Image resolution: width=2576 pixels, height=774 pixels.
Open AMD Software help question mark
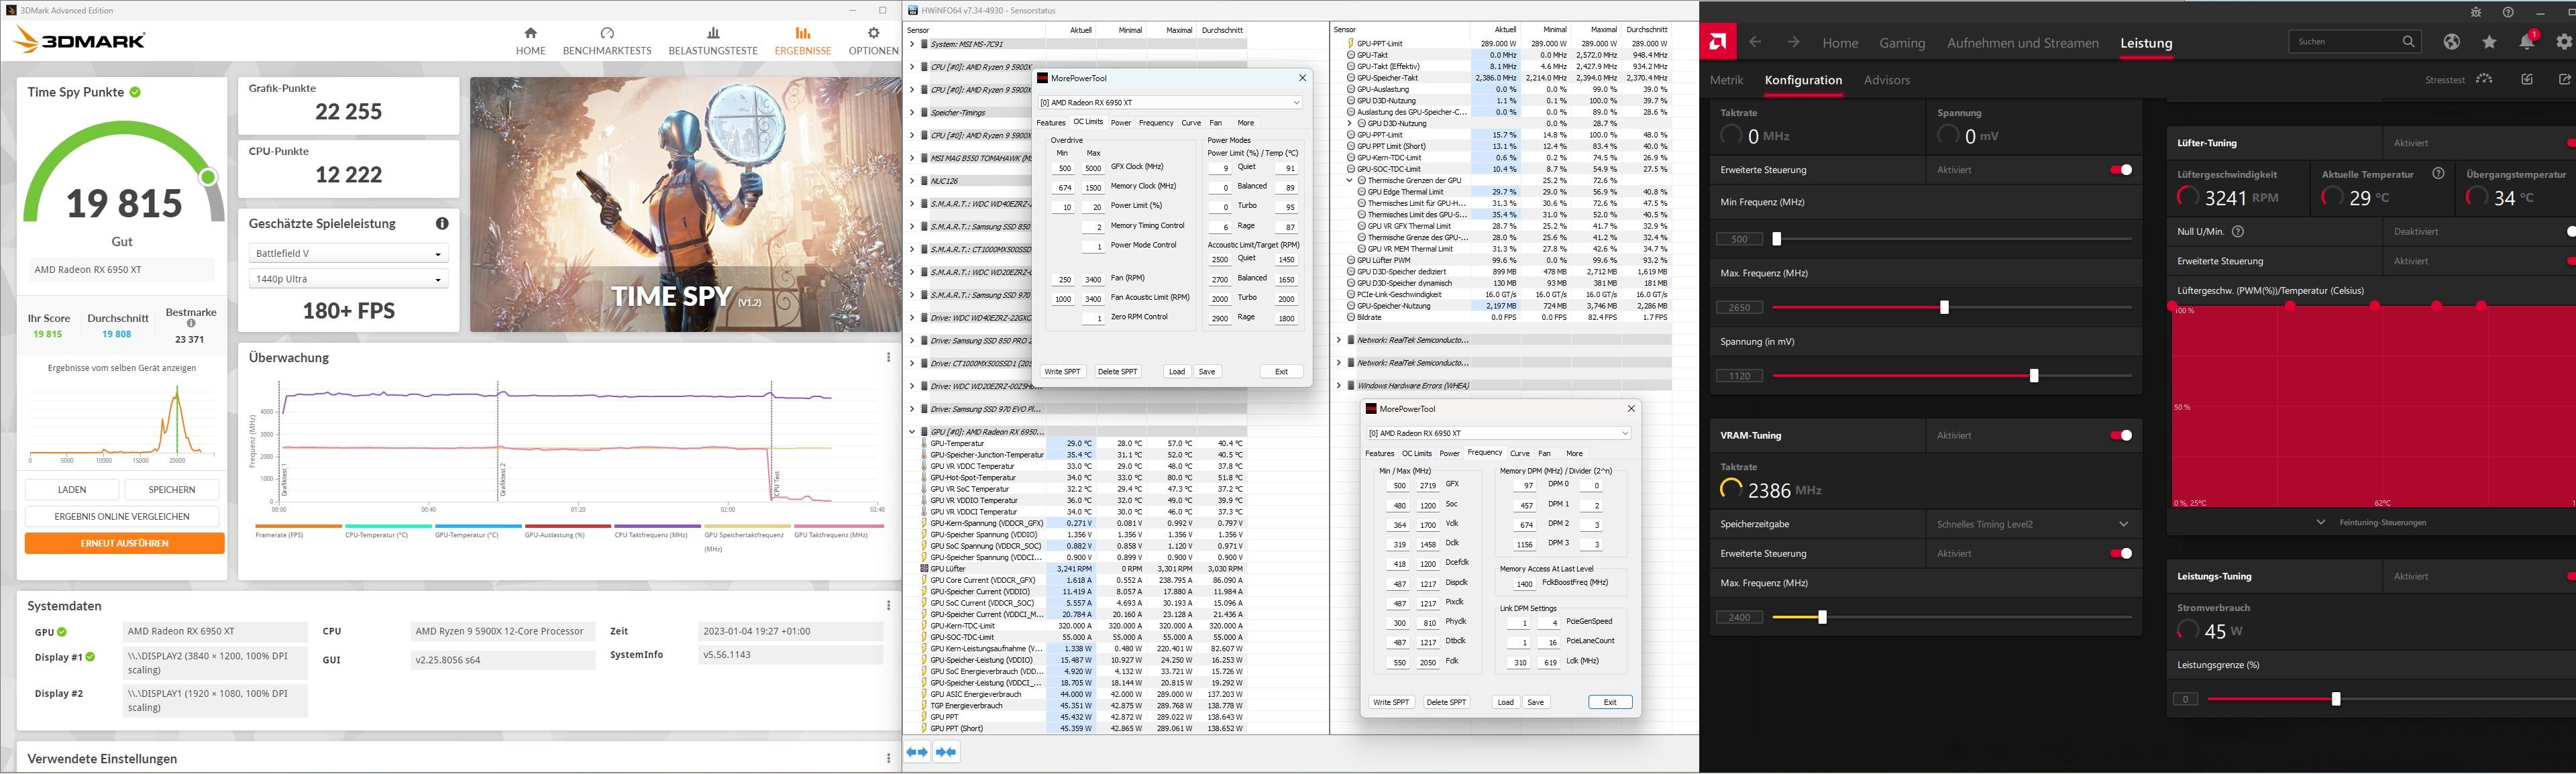coord(2508,12)
